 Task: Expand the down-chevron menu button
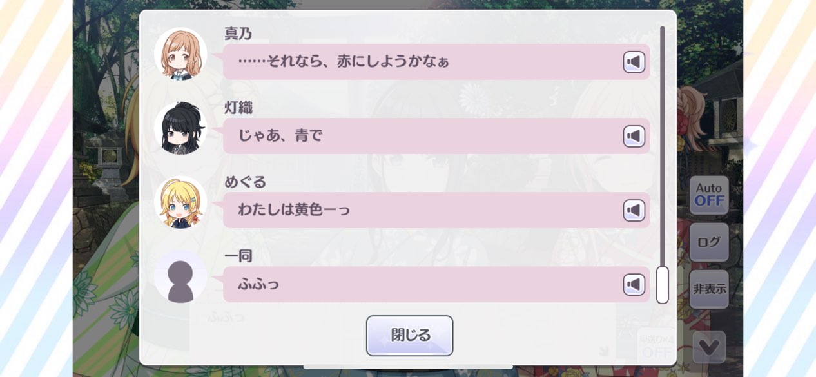[x=709, y=347]
